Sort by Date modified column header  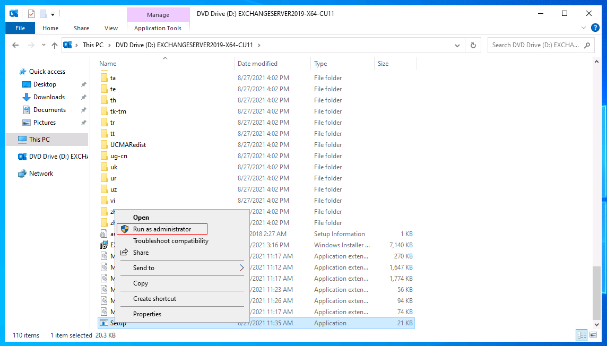(257, 64)
